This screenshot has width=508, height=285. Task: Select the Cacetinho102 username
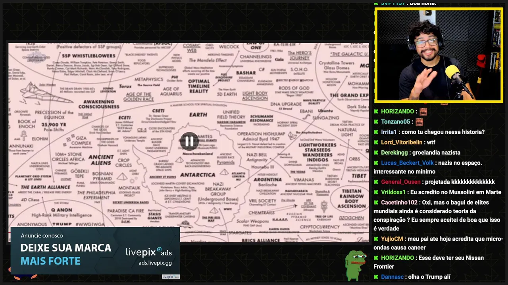coord(399,202)
